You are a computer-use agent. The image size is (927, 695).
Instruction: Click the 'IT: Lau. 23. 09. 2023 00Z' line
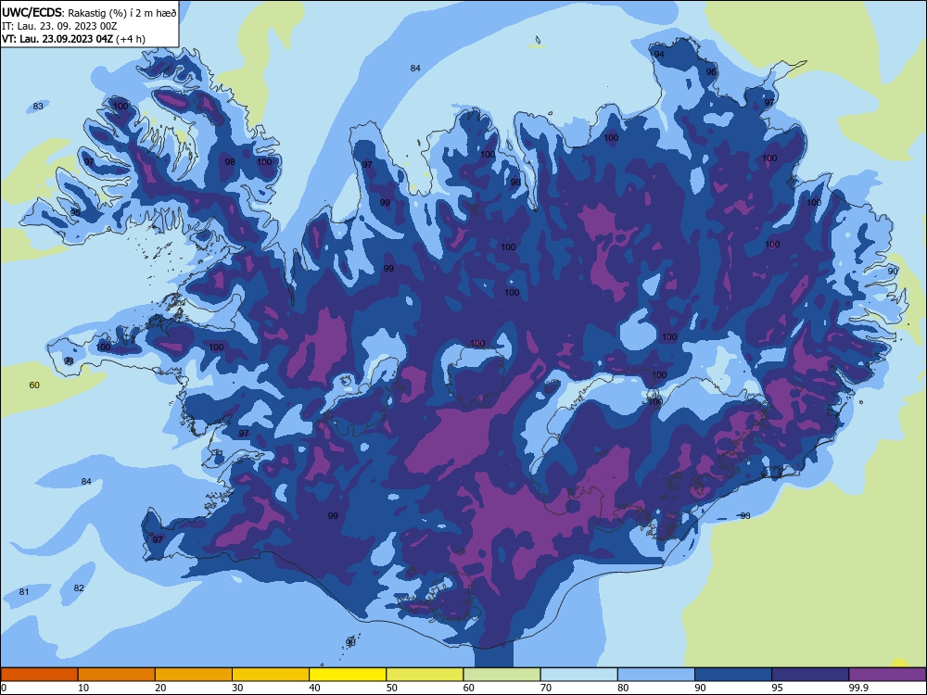point(59,26)
